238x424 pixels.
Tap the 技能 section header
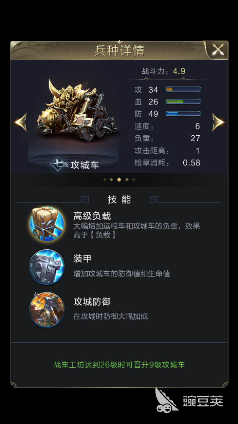tap(119, 200)
